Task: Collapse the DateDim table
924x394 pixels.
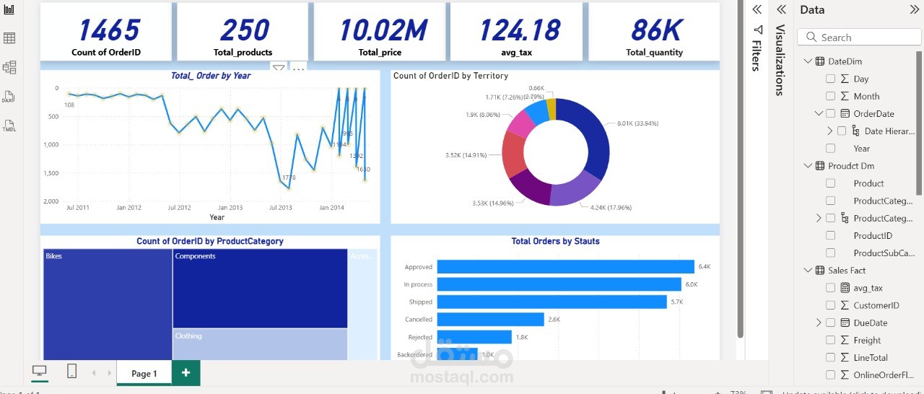Action: (x=807, y=61)
